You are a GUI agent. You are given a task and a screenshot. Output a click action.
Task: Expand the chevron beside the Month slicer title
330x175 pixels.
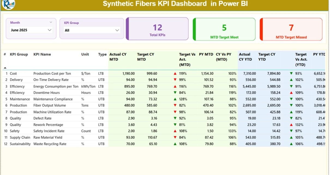point(51,22)
